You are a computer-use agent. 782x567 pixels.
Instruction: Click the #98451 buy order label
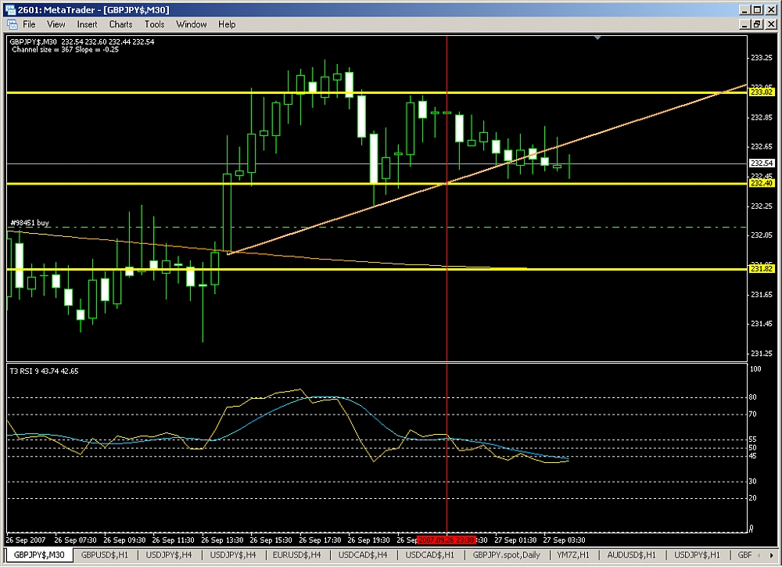(30, 223)
